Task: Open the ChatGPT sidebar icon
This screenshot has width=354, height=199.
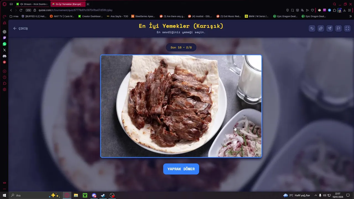Action: tap(4, 32)
